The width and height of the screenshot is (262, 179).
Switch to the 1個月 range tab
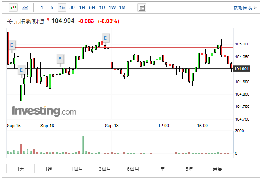click(77, 169)
